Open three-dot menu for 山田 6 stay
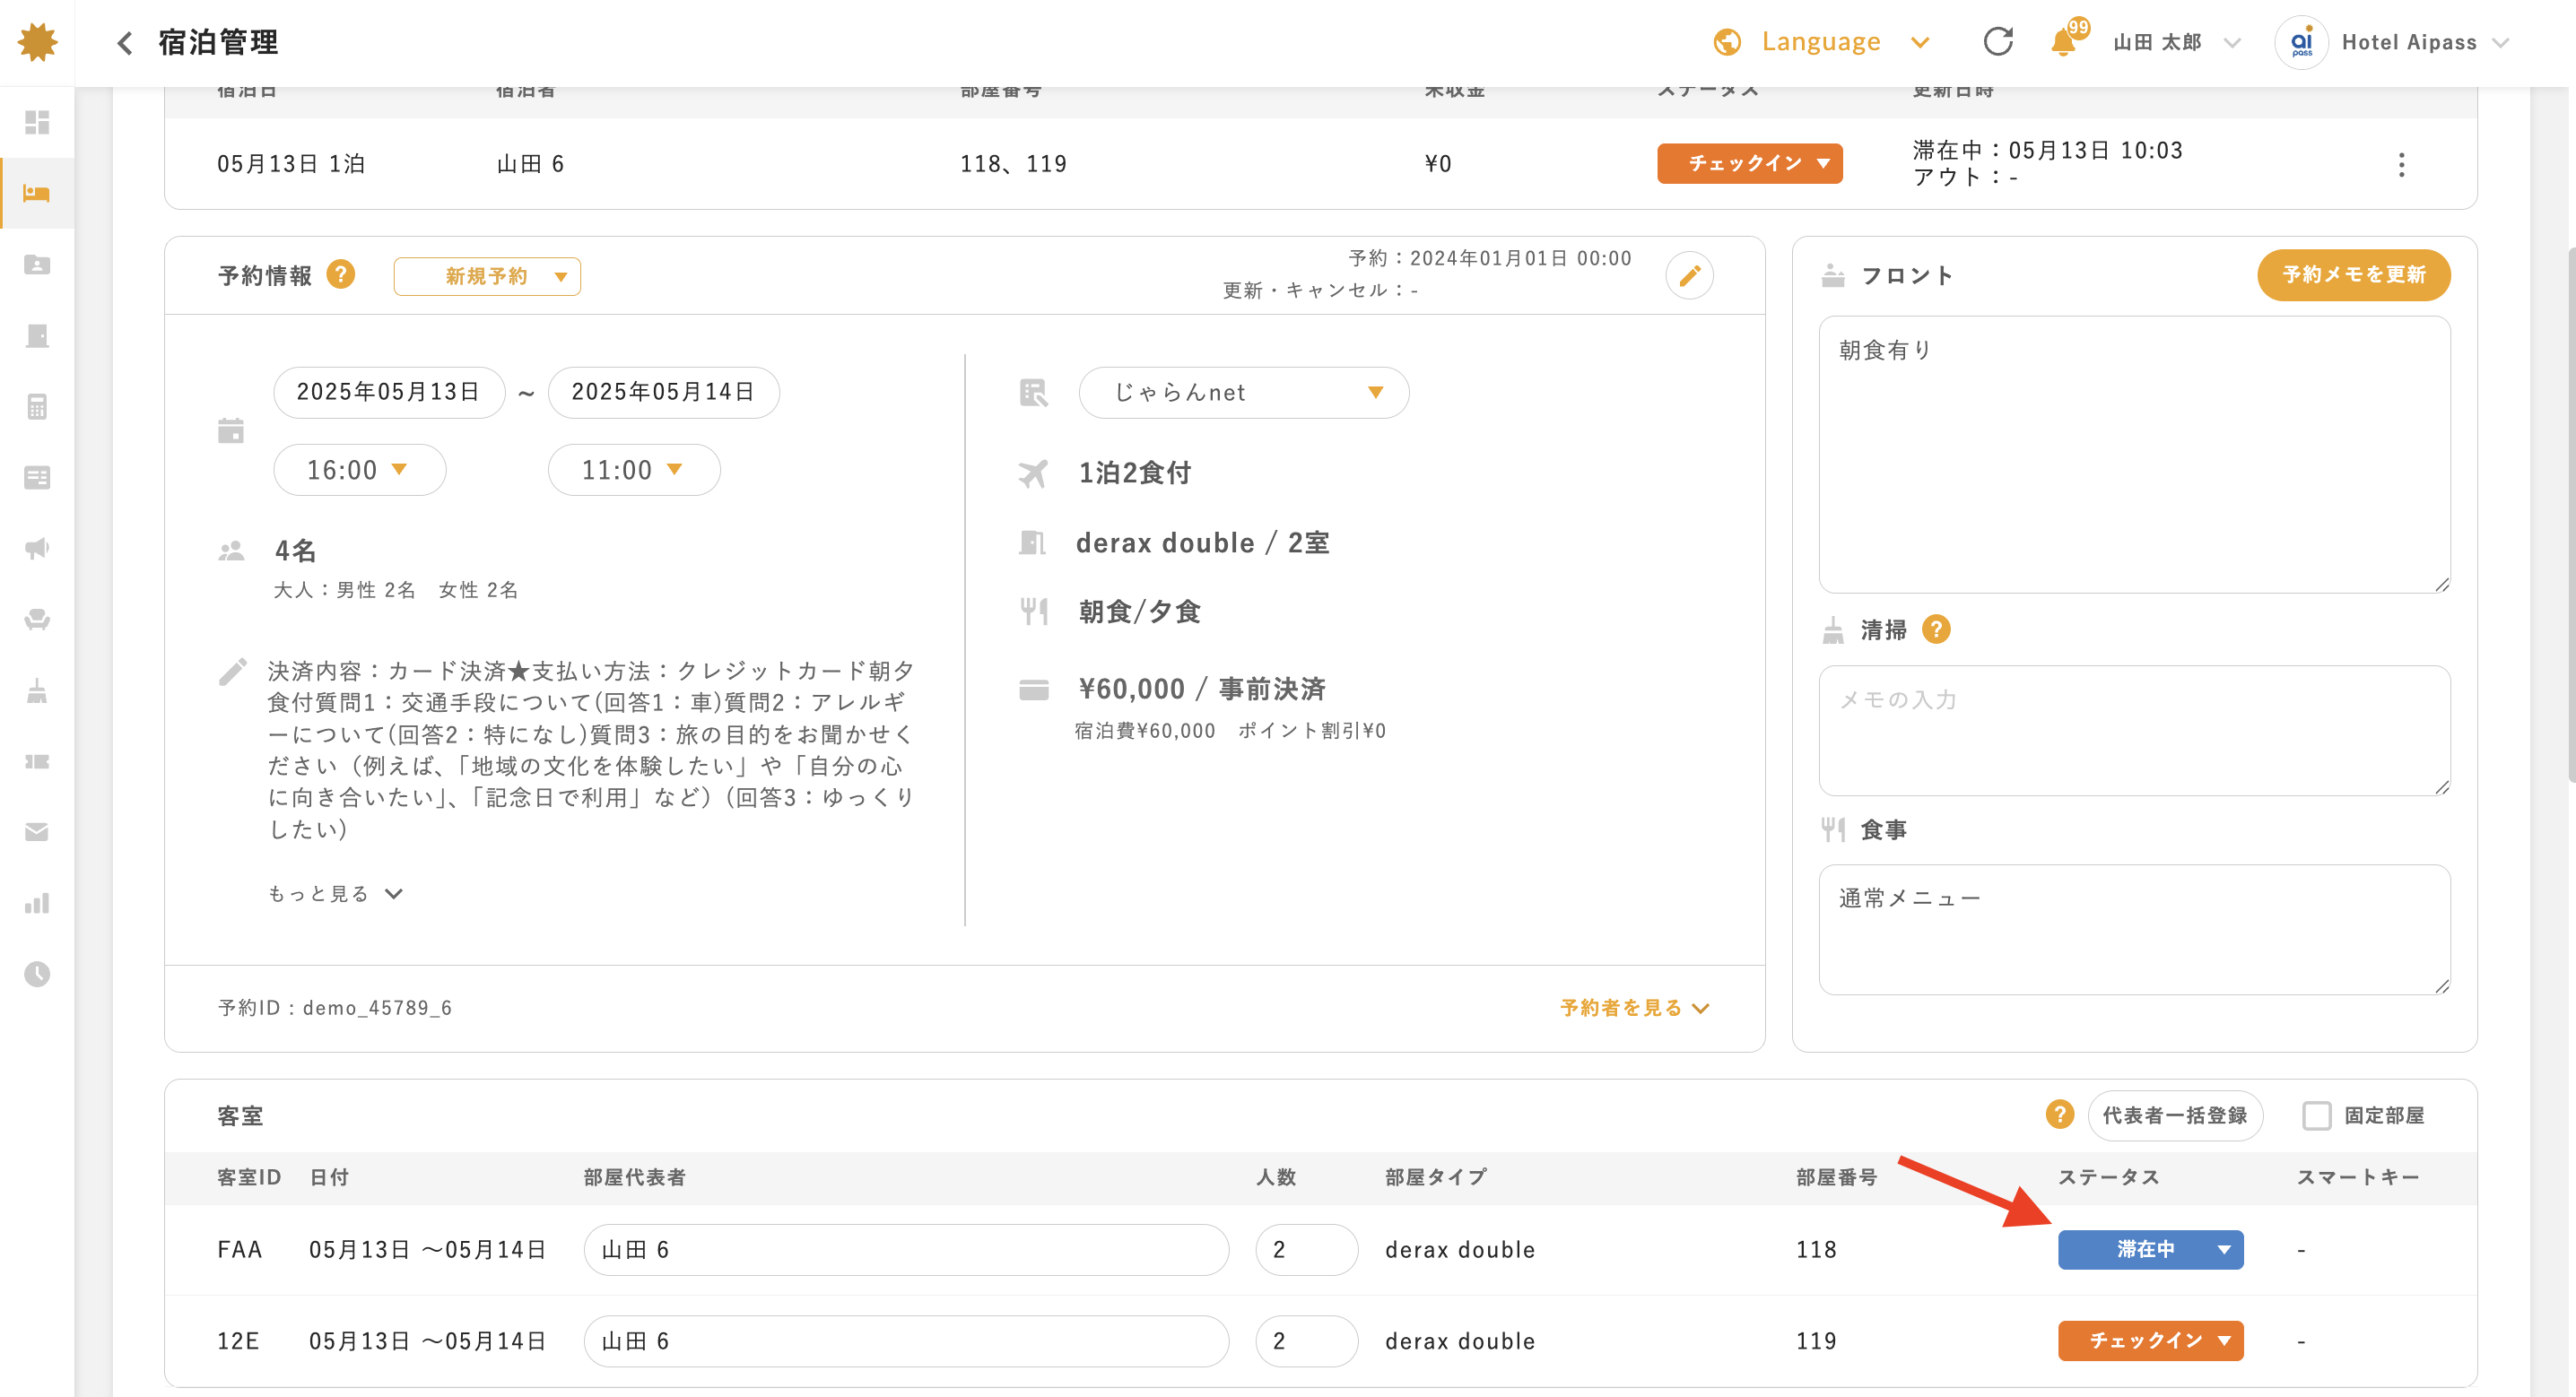Image resolution: width=2576 pixels, height=1397 pixels. coord(2401,165)
